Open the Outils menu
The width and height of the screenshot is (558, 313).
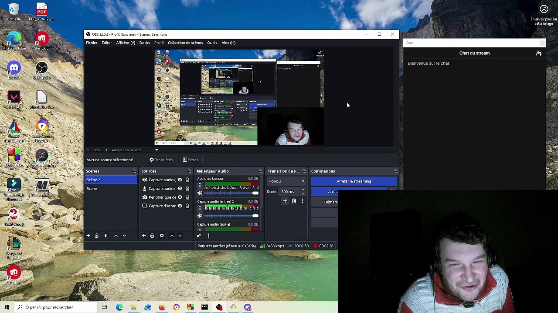(x=212, y=43)
